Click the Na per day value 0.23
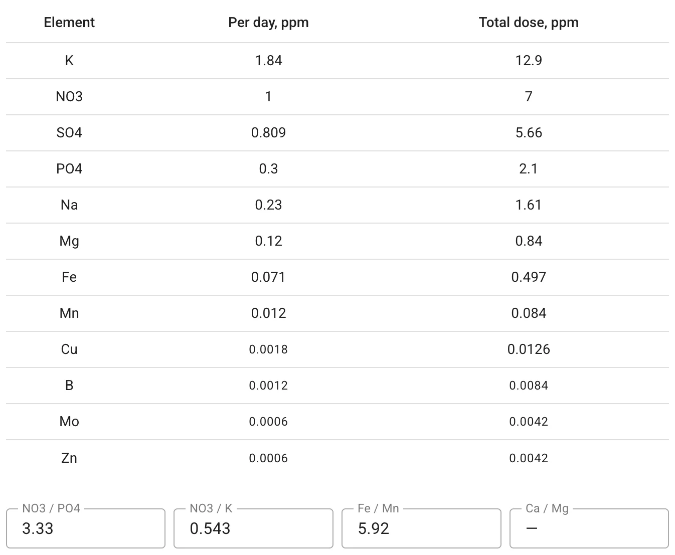 tap(268, 205)
